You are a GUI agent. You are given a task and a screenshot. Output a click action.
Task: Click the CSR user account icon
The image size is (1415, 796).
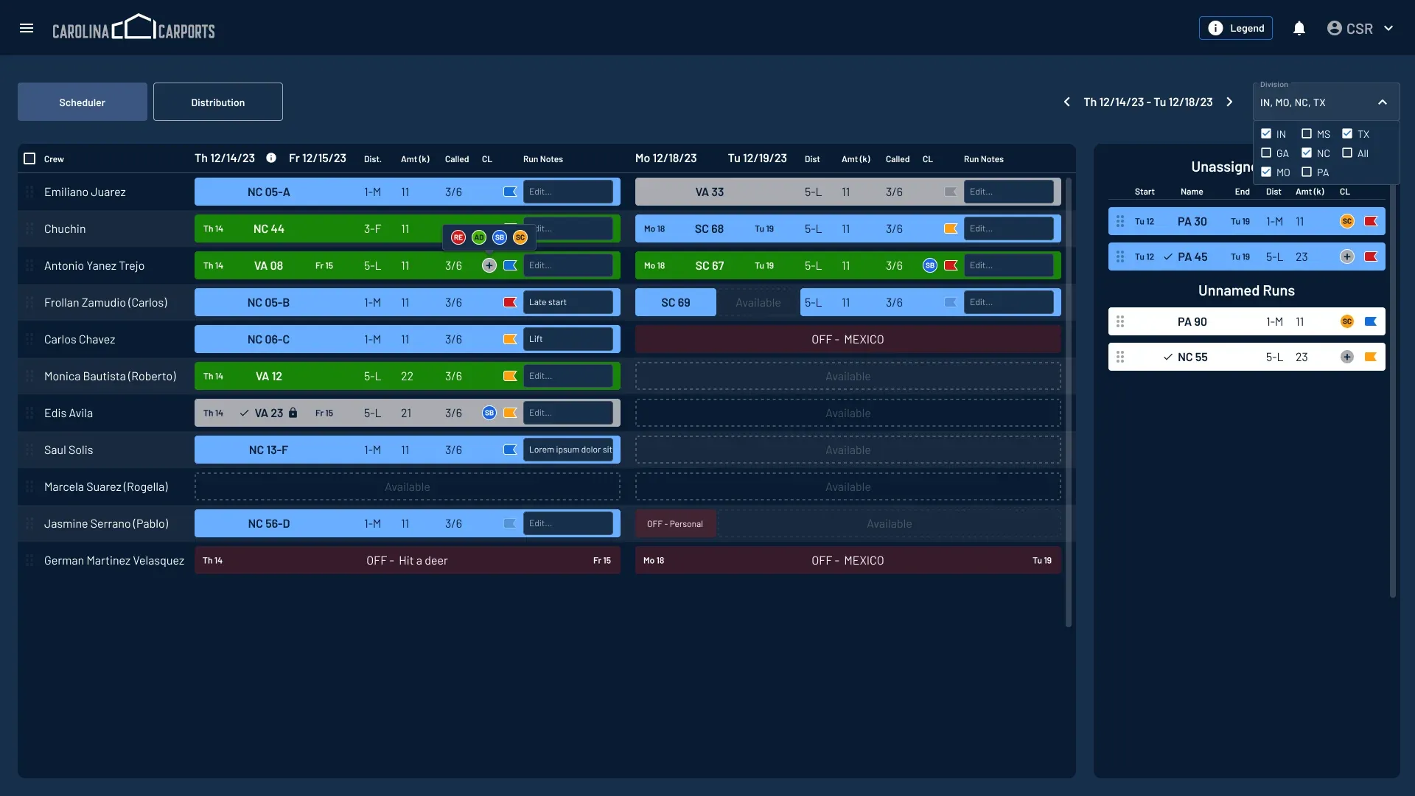click(1334, 28)
